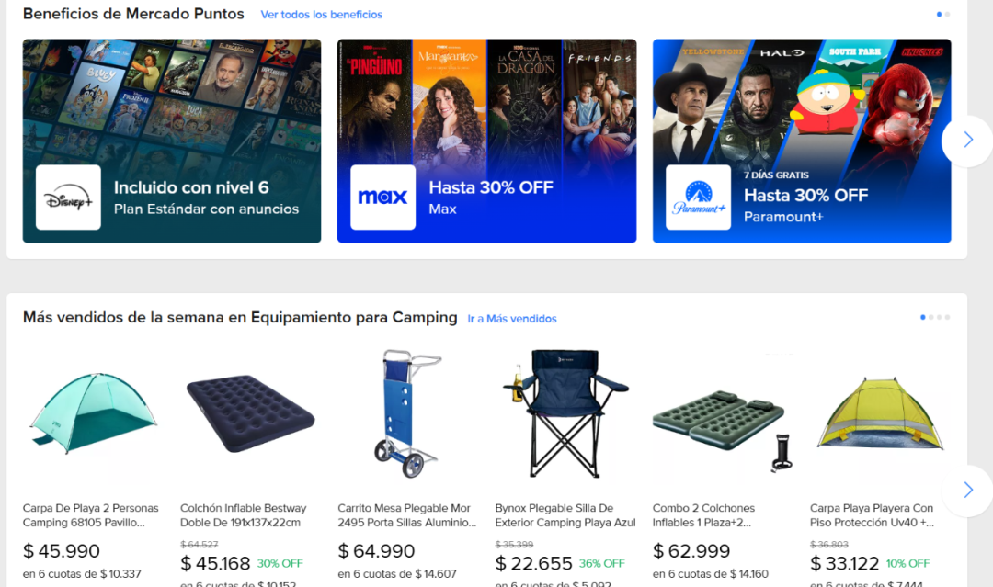Advance the Mercado Puntos benefits carousel arrow
Image resolution: width=993 pixels, height=587 pixels.
click(967, 141)
